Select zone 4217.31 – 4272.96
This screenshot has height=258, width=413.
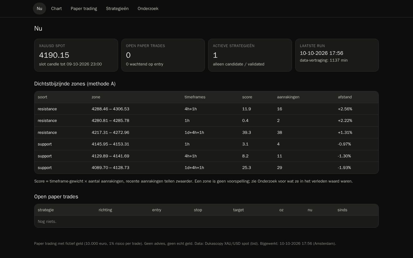point(110,133)
